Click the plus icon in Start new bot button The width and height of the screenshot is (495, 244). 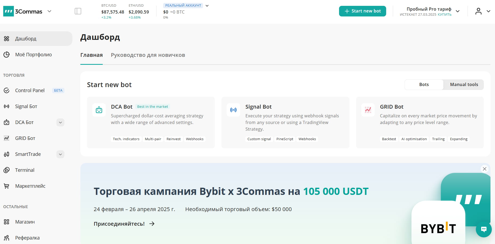click(x=347, y=11)
